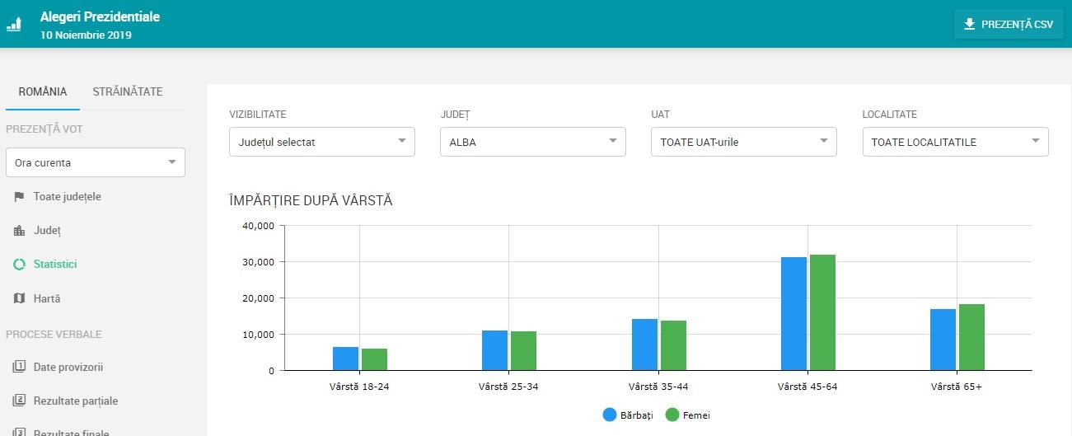Click the map icon beside Hartă

tap(19, 298)
